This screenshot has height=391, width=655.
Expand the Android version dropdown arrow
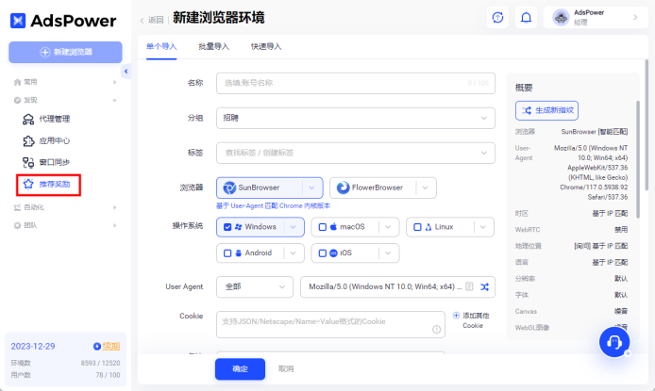coord(294,253)
